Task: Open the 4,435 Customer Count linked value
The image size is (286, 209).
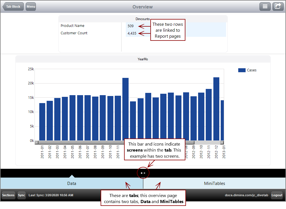Action: point(131,33)
